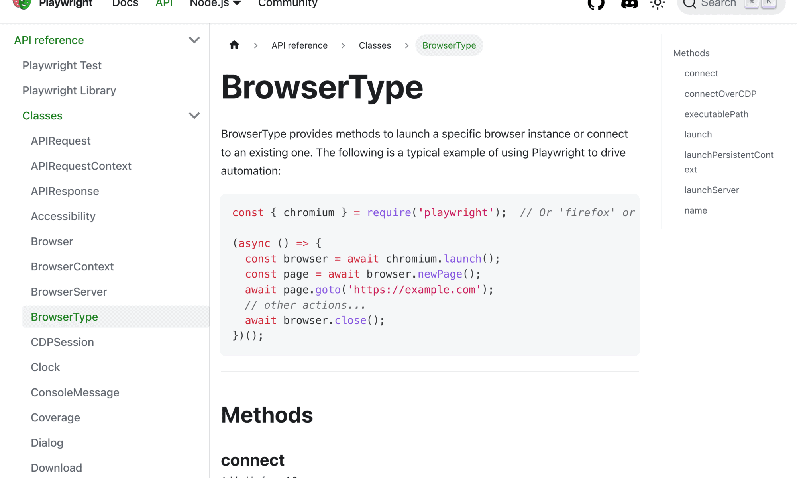
Task: Open ConsoleMessage class page
Action: [75, 392]
